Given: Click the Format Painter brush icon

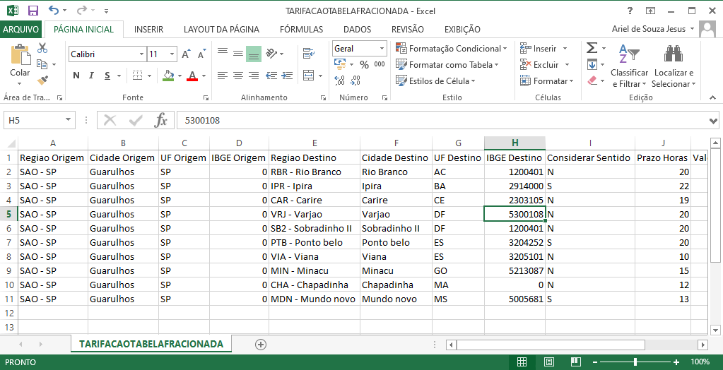Looking at the screenshot, I should 42,80.
